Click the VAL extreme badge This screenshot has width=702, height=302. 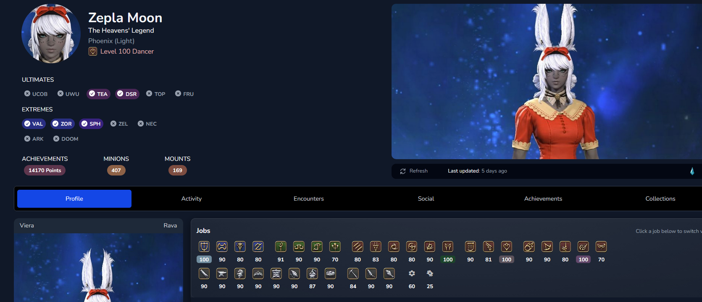tap(34, 124)
